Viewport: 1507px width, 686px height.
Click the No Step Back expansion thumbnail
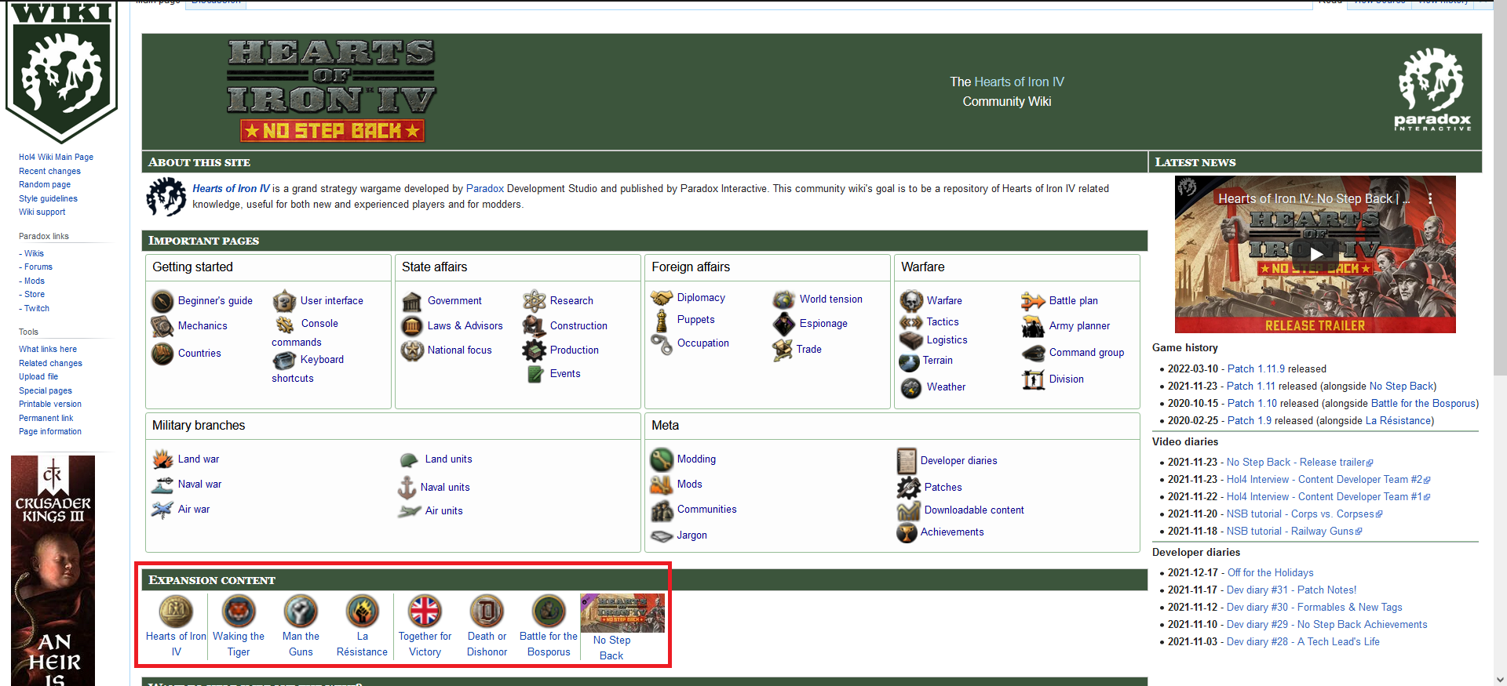coord(622,613)
